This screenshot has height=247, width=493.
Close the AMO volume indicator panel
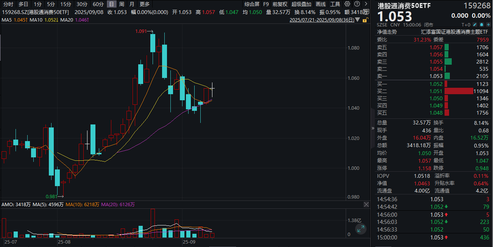[366, 205]
